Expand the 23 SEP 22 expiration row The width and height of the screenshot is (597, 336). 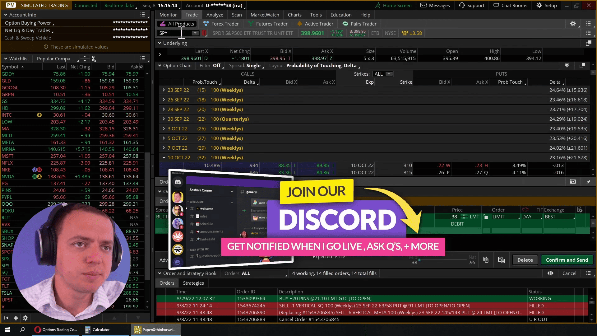(164, 90)
